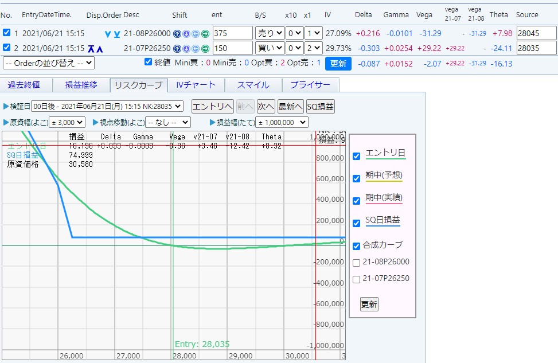
Task: Click the total Theta value -16.13
Action: point(501,64)
